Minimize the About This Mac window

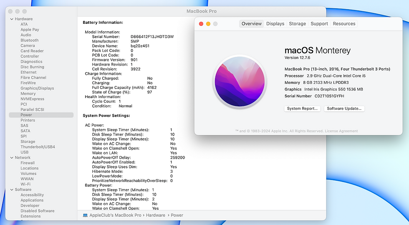coord(208,24)
